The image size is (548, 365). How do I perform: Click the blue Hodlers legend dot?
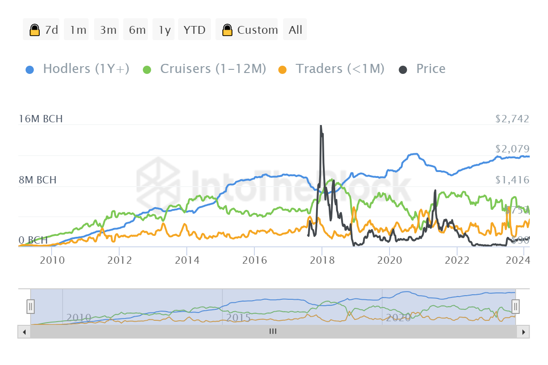30,69
